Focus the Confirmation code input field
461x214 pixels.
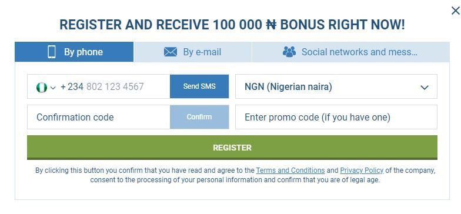pos(99,117)
